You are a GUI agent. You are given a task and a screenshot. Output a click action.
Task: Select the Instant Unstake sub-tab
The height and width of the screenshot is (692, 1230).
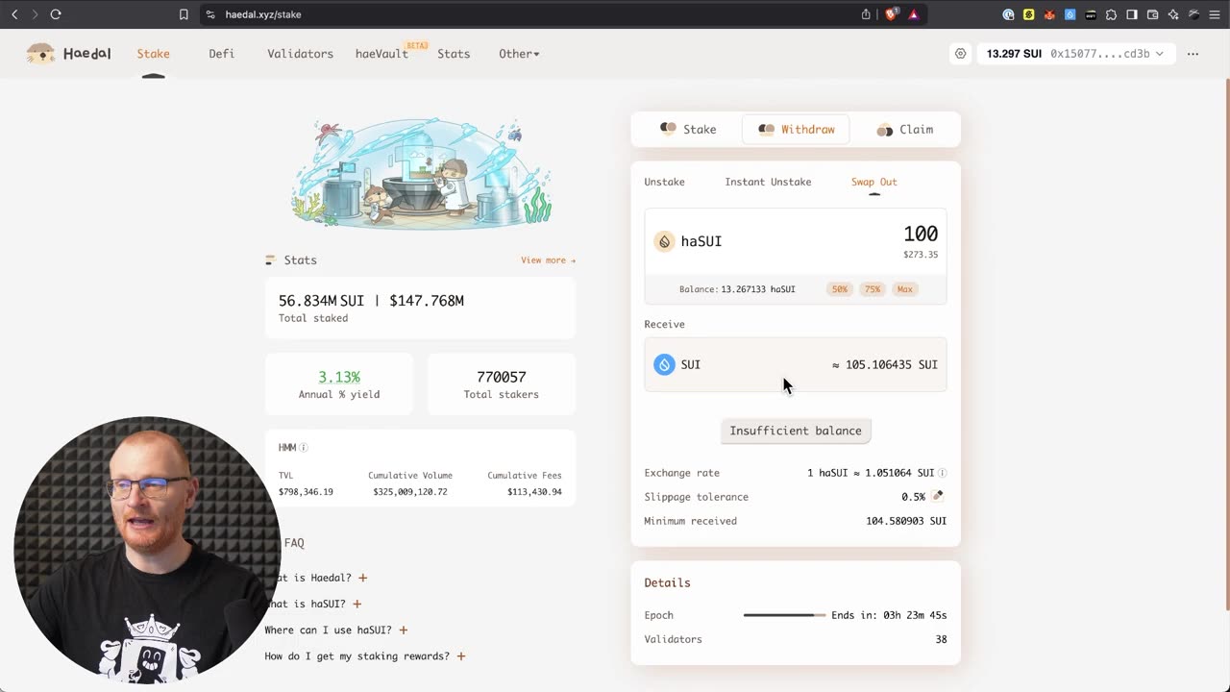point(768,182)
